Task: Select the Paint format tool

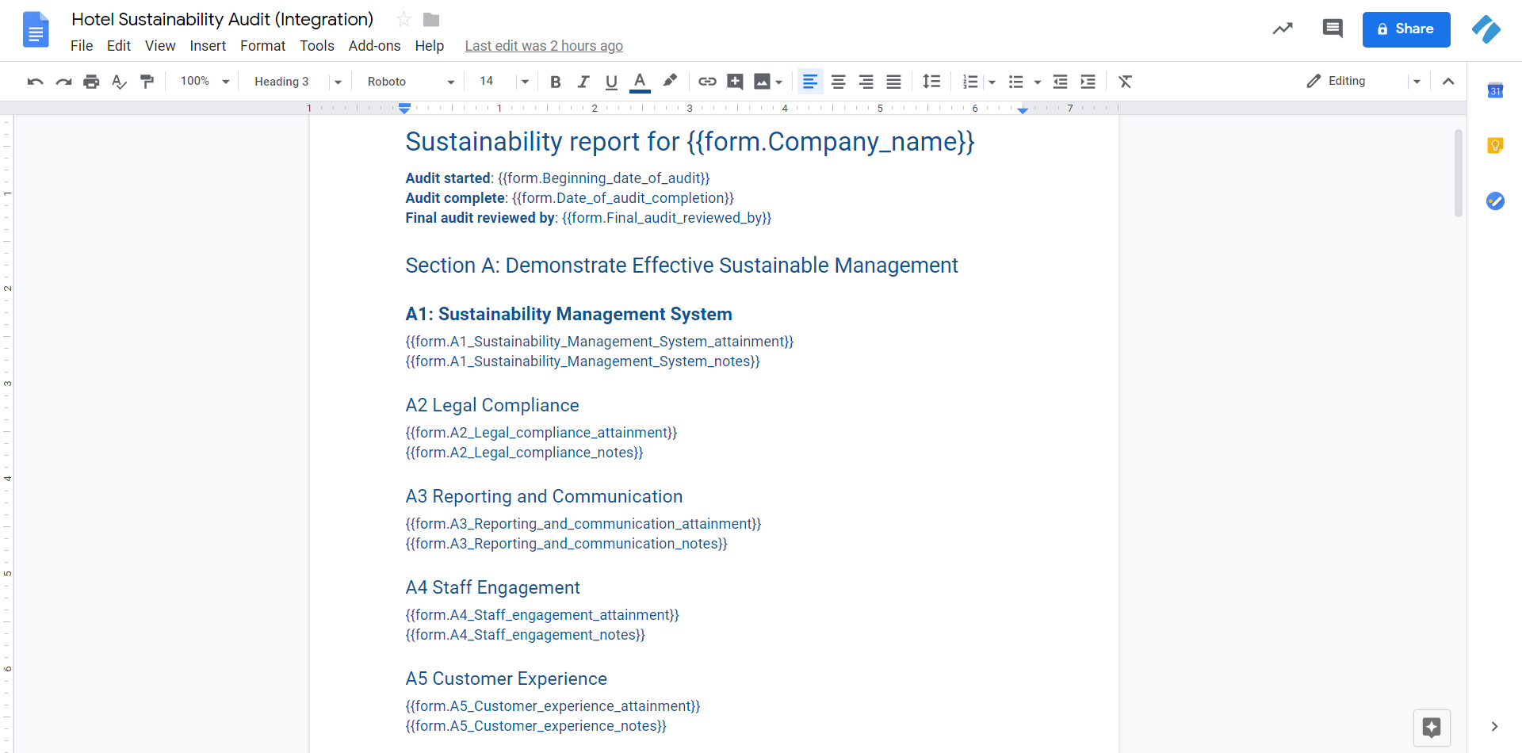Action: click(147, 81)
